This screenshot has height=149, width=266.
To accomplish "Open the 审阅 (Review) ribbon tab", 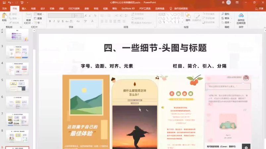I will tap(96, 9).
